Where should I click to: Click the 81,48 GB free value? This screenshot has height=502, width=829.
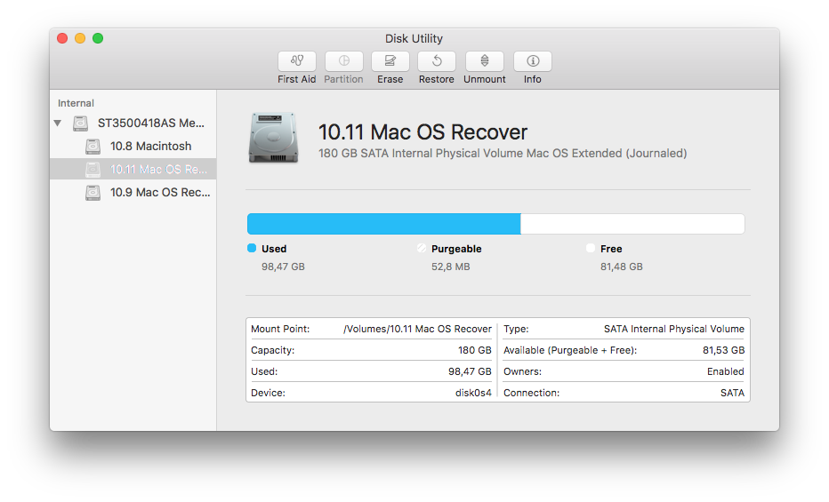coord(621,267)
